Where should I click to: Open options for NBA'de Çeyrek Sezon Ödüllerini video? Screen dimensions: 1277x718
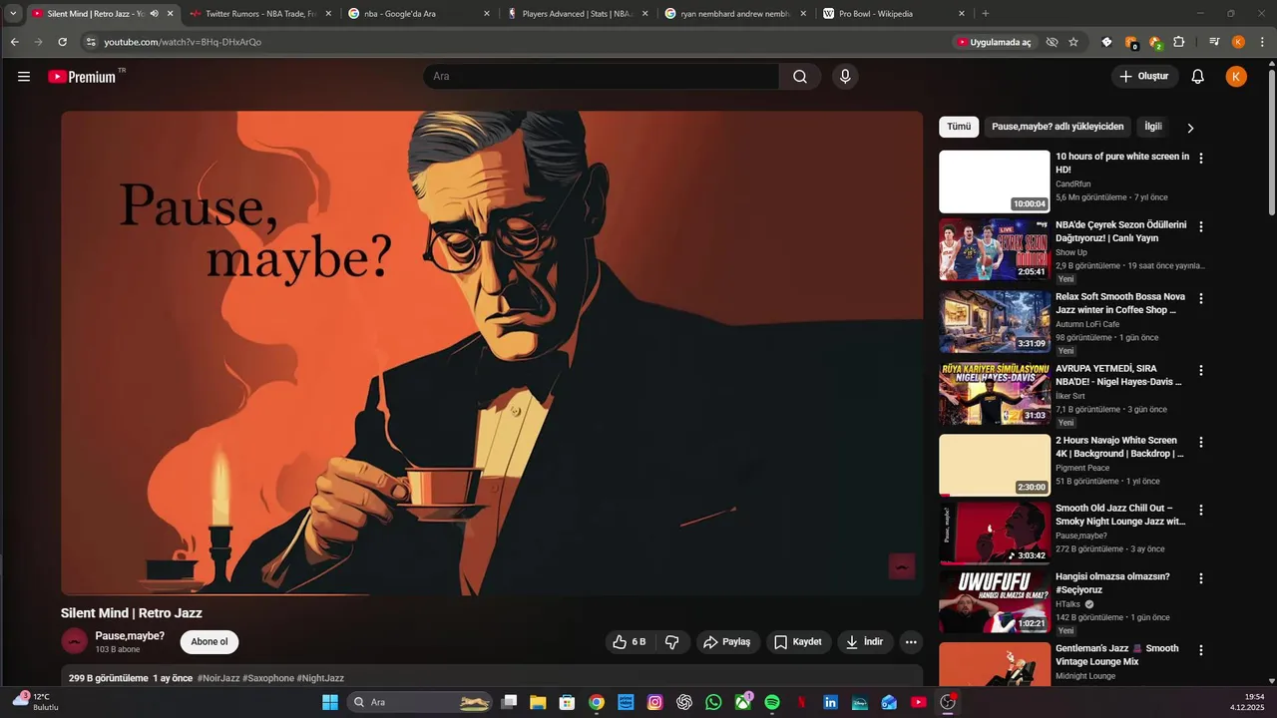coord(1201,227)
